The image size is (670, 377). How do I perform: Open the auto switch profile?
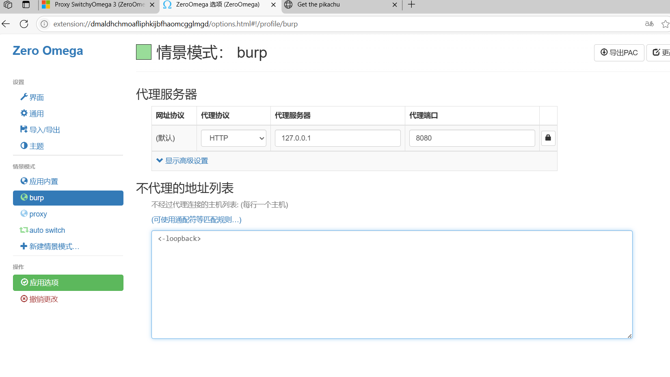point(42,230)
